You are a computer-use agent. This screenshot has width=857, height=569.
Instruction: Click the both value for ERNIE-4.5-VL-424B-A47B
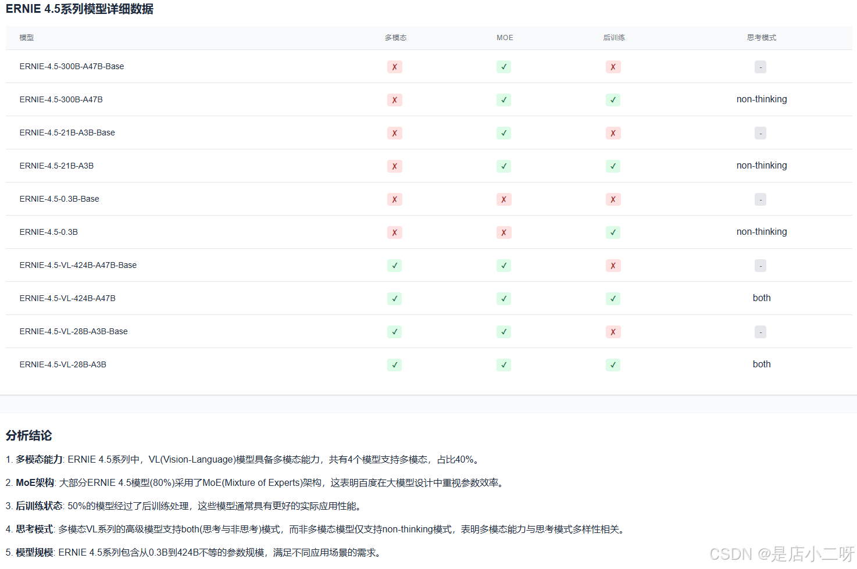tap(762, 298)
